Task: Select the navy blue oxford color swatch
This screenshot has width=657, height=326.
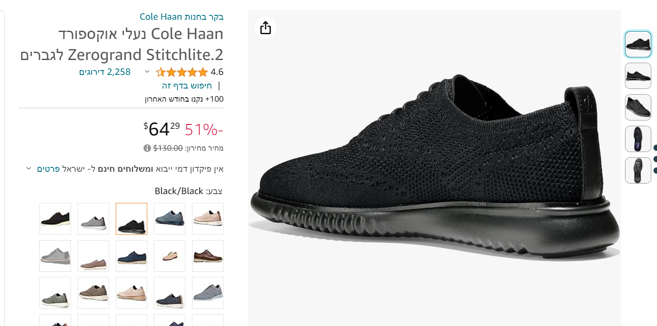Action: coord(131,256)
